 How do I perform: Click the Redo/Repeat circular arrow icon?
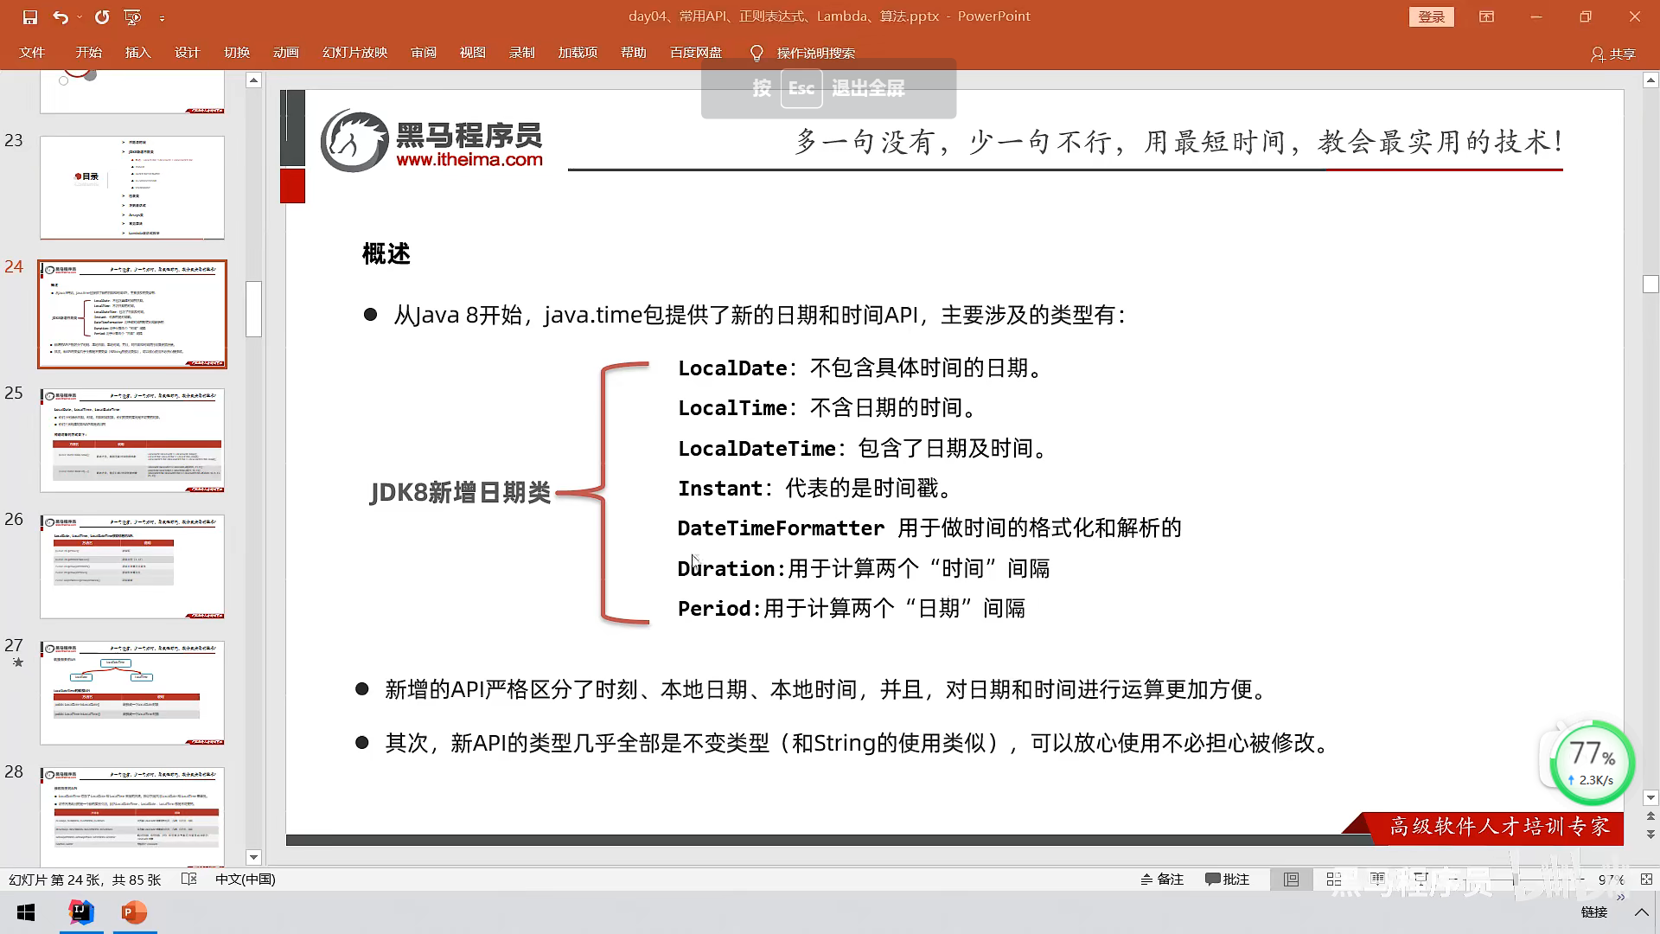click(x=102, y=16)
